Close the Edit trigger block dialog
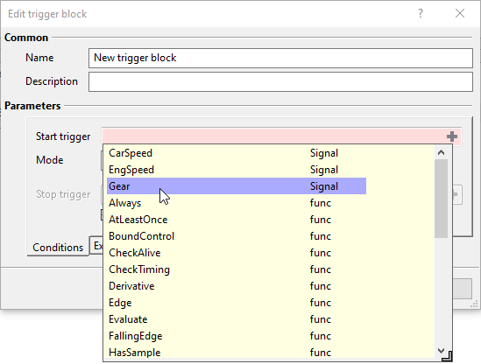This screenshot has width=481, height=364. (459, 13)
